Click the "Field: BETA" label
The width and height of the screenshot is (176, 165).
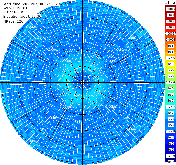(x=13, y=12)
